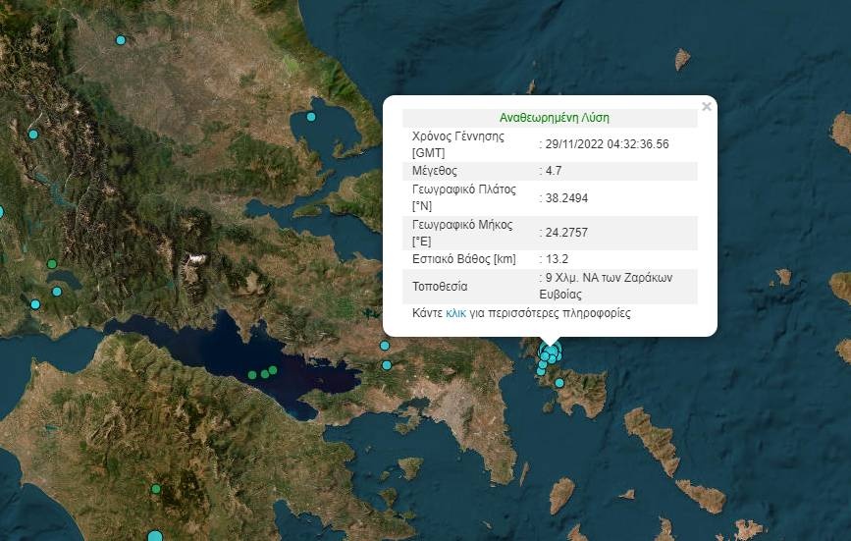
Task: Select the isolated cyan marker south of Evia cluster
Action: coord(558,383)
